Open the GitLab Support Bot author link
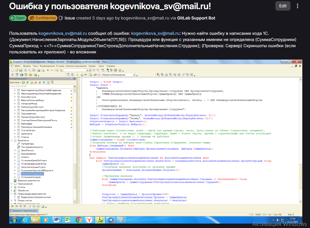This screenshot has height=228, width=310. point(196,18)
